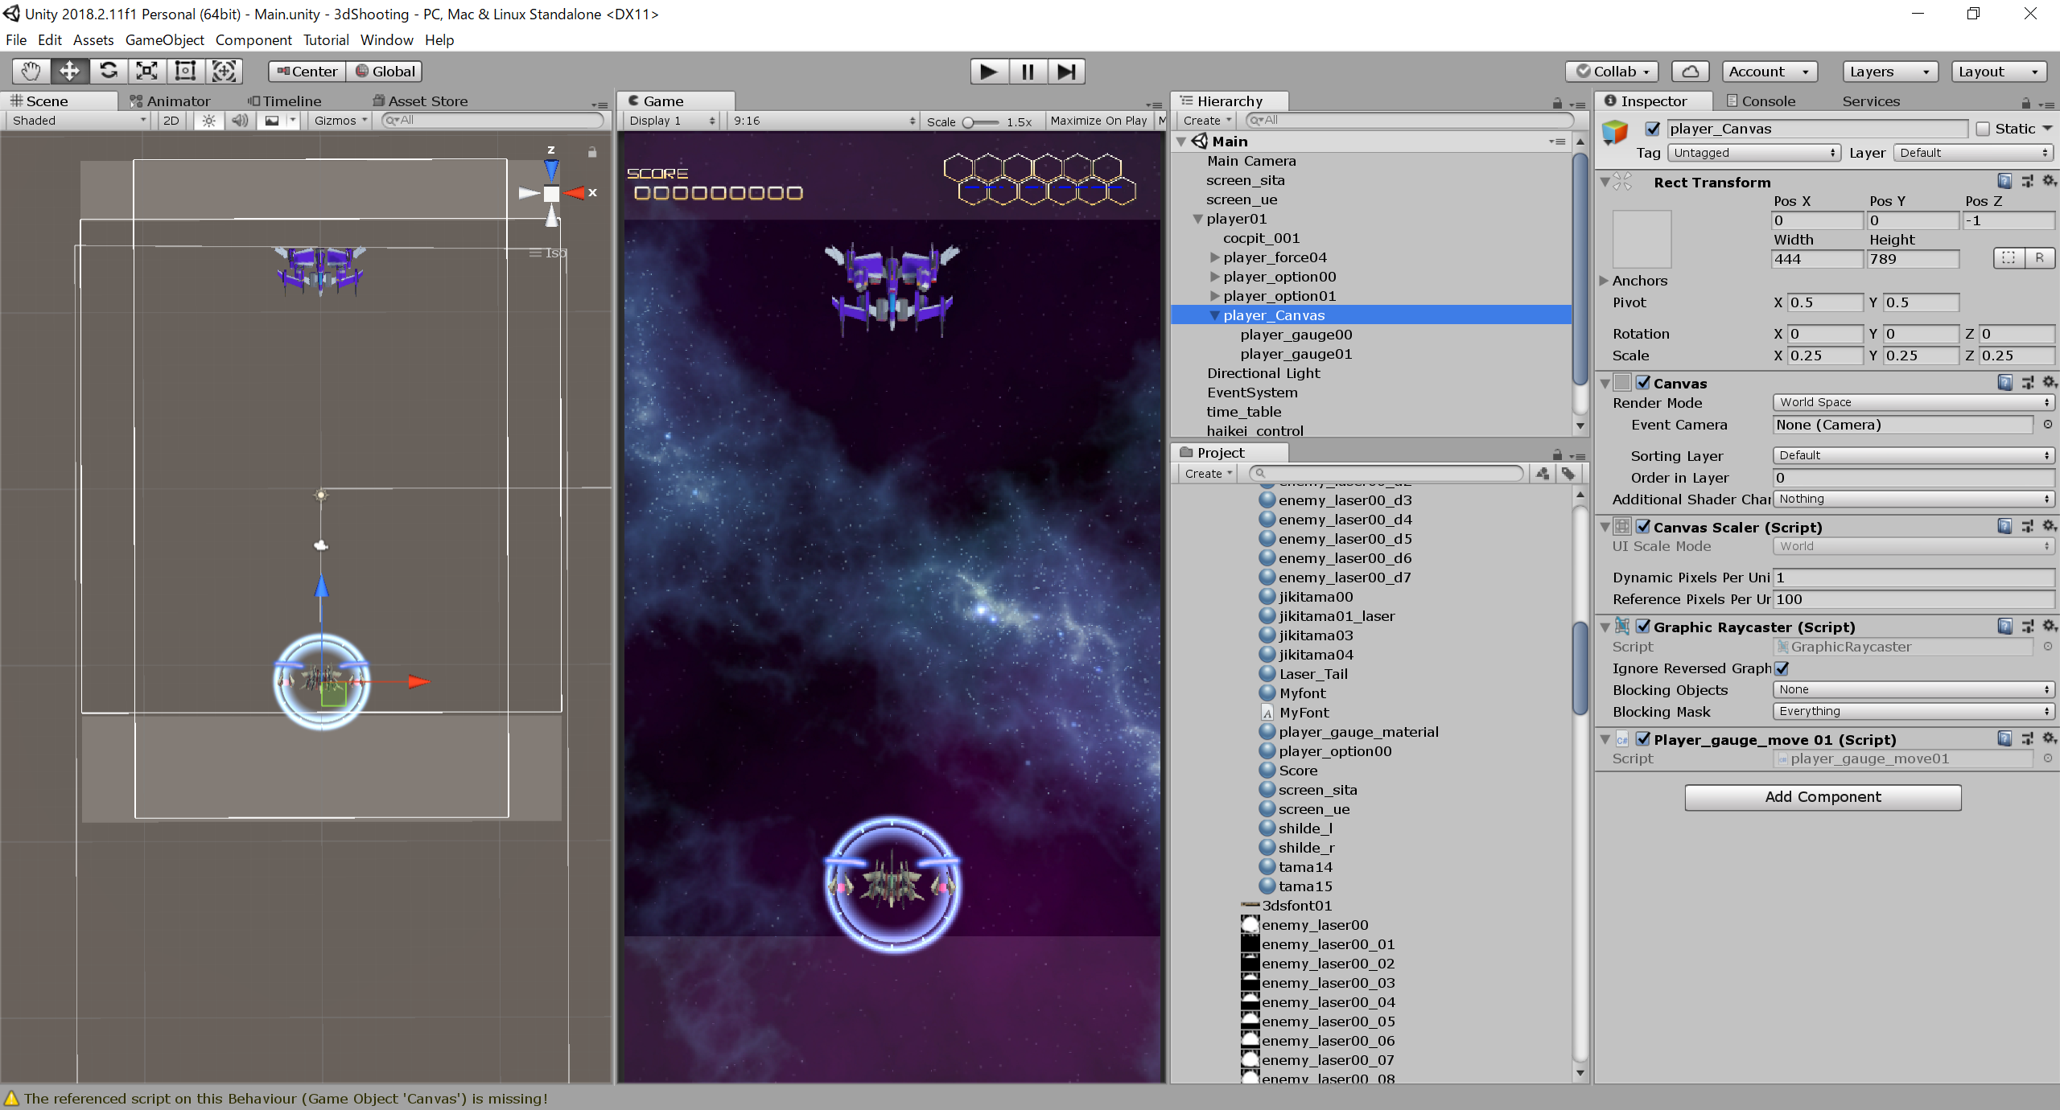Screen dimensions: 2060x1110
Task: Select the Scale tool icon
Action: tap(146, 72)
